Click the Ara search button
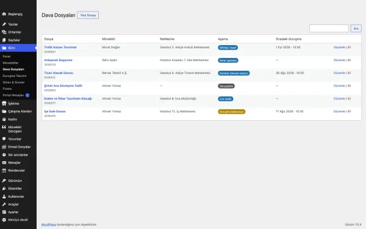Screen dimensions: 366x229 pos(356,29)
